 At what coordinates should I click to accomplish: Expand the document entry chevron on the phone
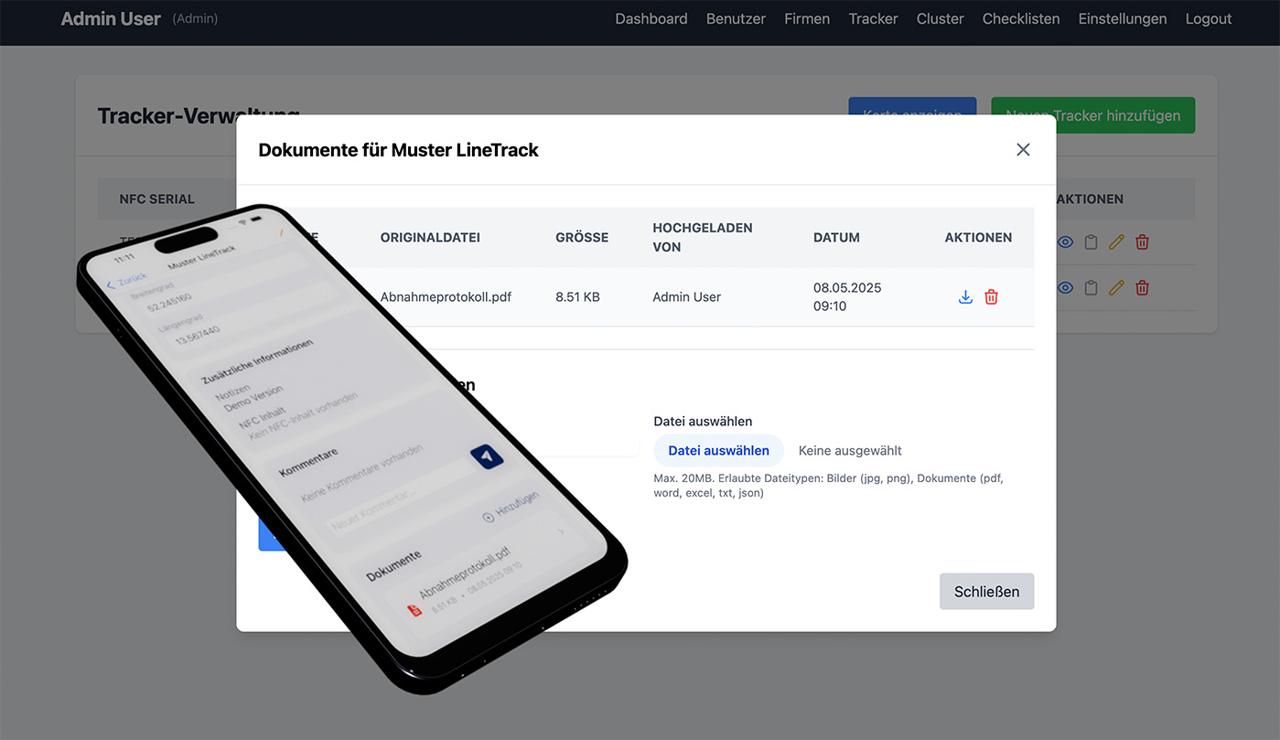point(560,531)
